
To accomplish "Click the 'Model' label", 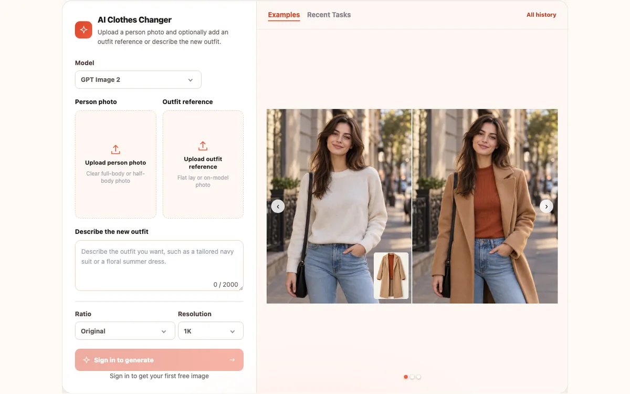I will (85, 63).
